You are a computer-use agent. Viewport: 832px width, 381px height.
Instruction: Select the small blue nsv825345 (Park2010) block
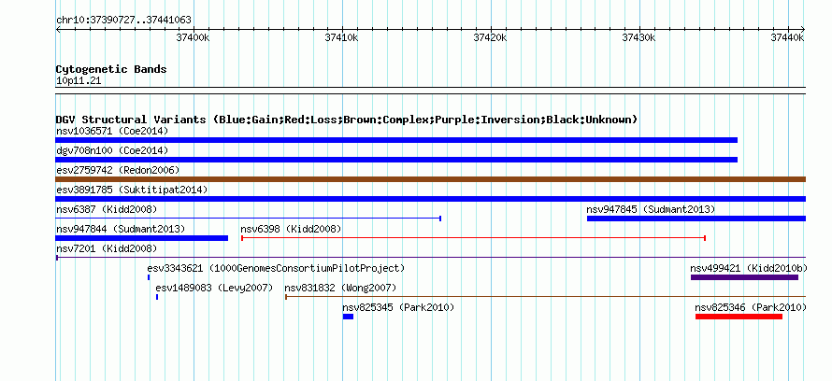348,317
